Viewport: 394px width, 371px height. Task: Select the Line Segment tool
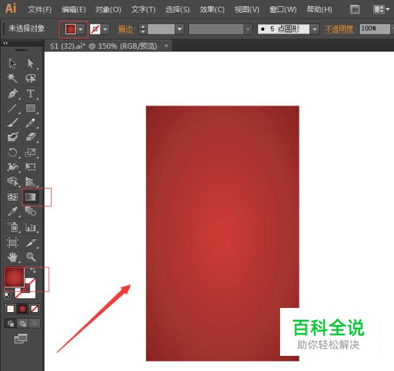tap(12, 109)
